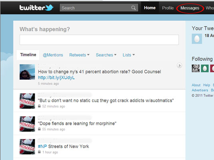Click lock icon on 1 hour ago tweet
The height and width of the screenshot is (160, 214).
click(x=39, y=152)
